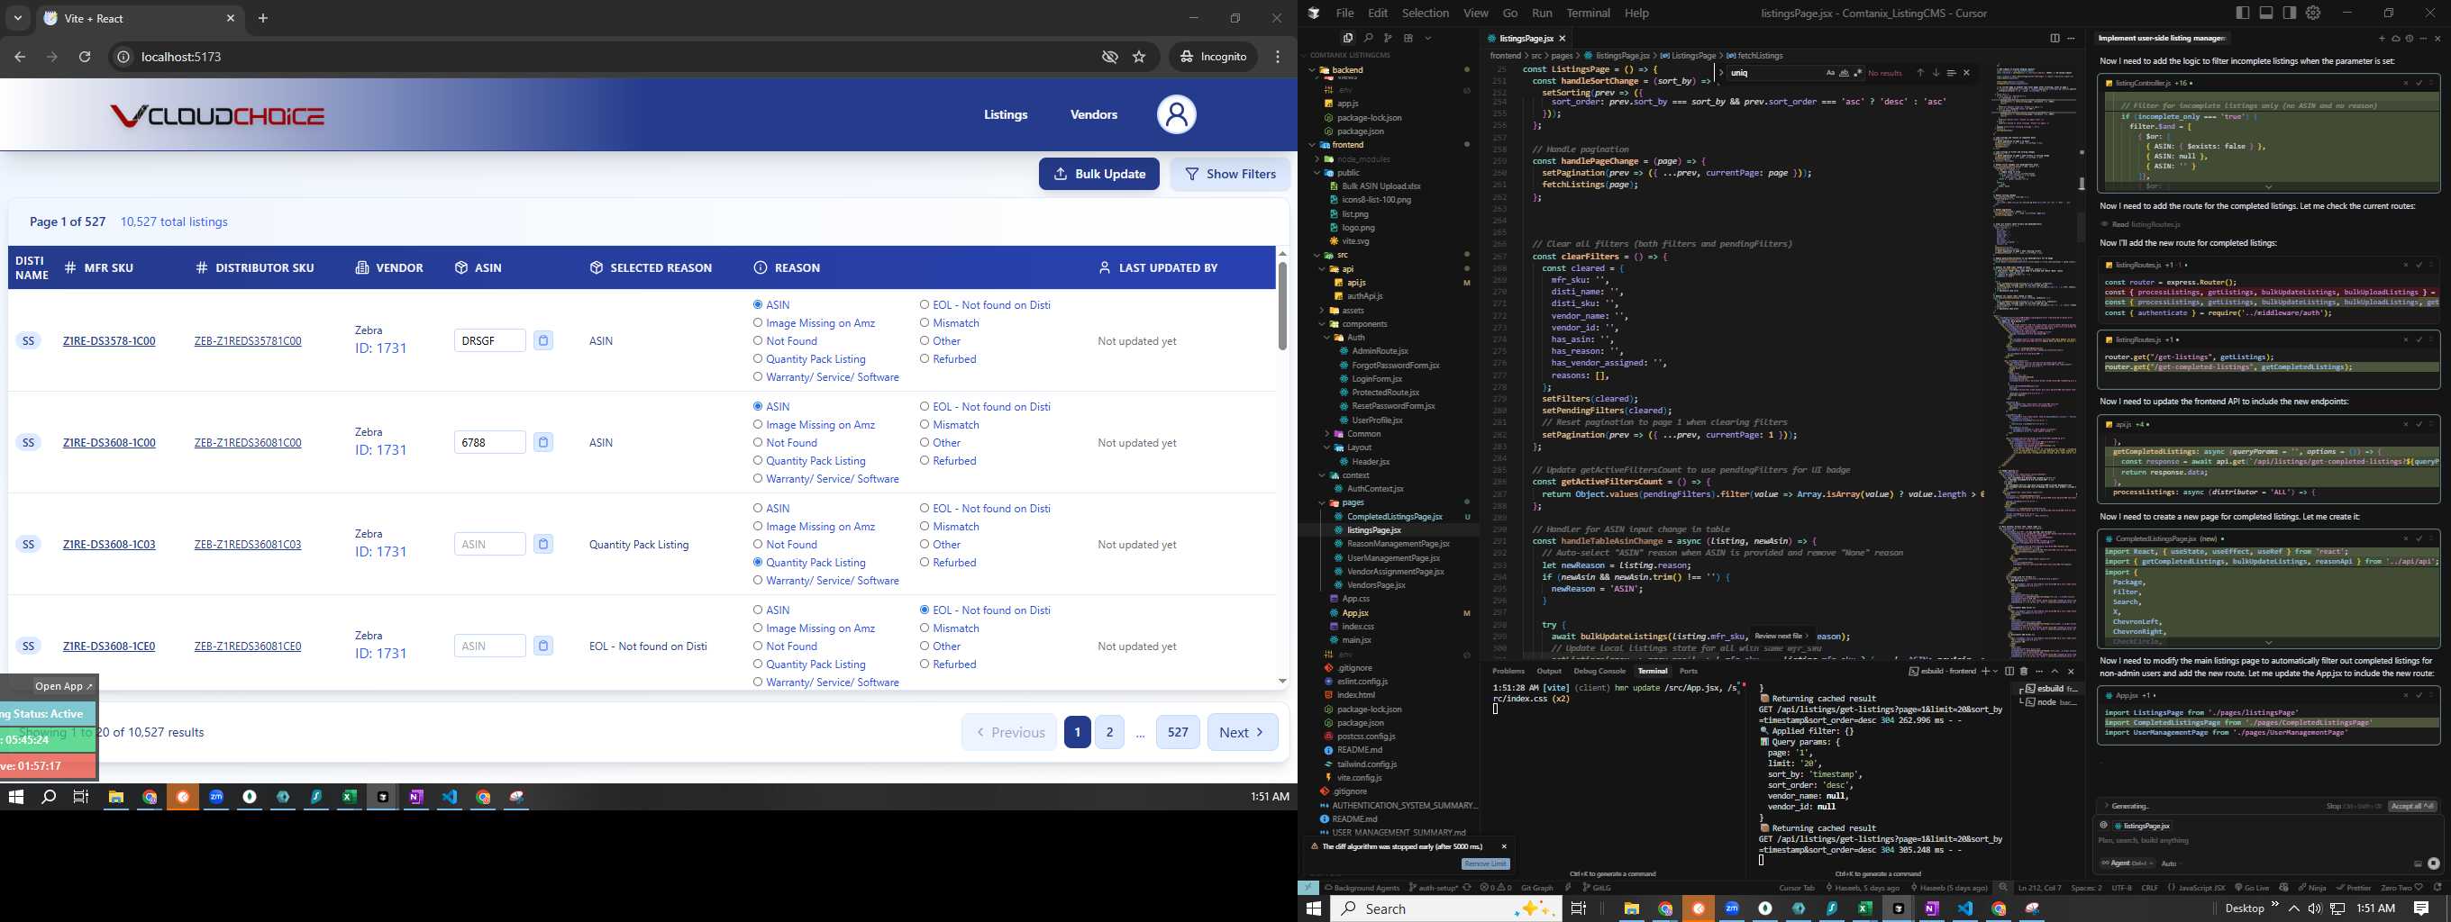Open Extensions view in Cursor
Viewport: 2451px width, 922px height.
point(1408,38)
